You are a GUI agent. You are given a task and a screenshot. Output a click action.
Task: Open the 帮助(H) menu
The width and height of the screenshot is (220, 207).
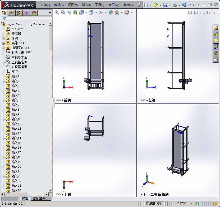(x=129, y=5)
